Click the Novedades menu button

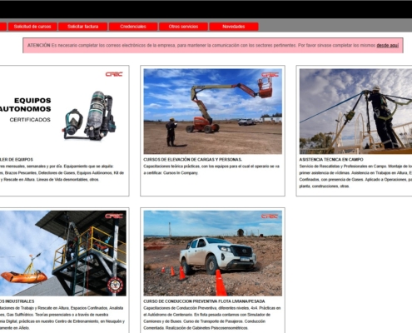[234, 27]
